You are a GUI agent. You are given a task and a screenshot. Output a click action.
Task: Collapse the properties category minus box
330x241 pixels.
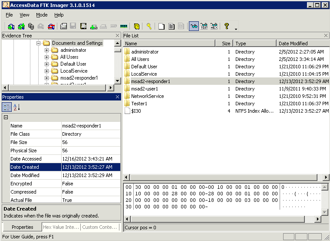(6, 117)
